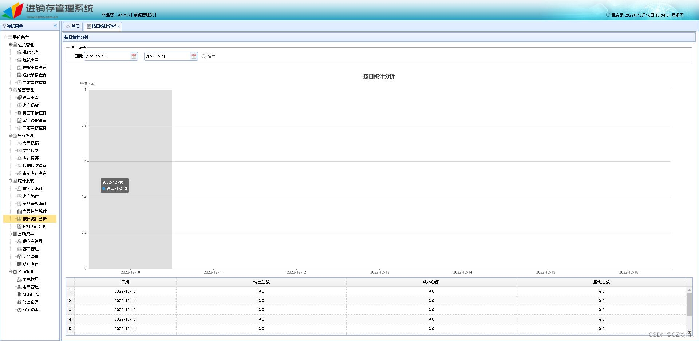Click the scrollbar down arrow in table
Screen dimensions: 699x341
tap(689, 332)
